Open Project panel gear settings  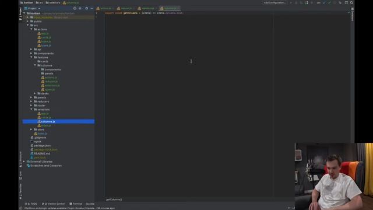87,8
